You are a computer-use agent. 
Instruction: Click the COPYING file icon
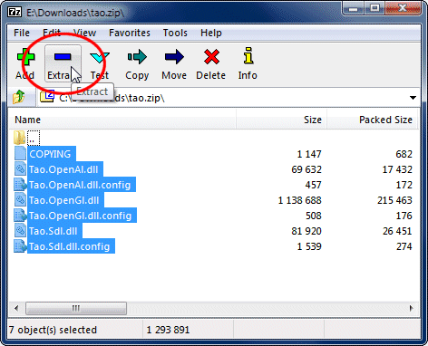click(x=20, y=153)
